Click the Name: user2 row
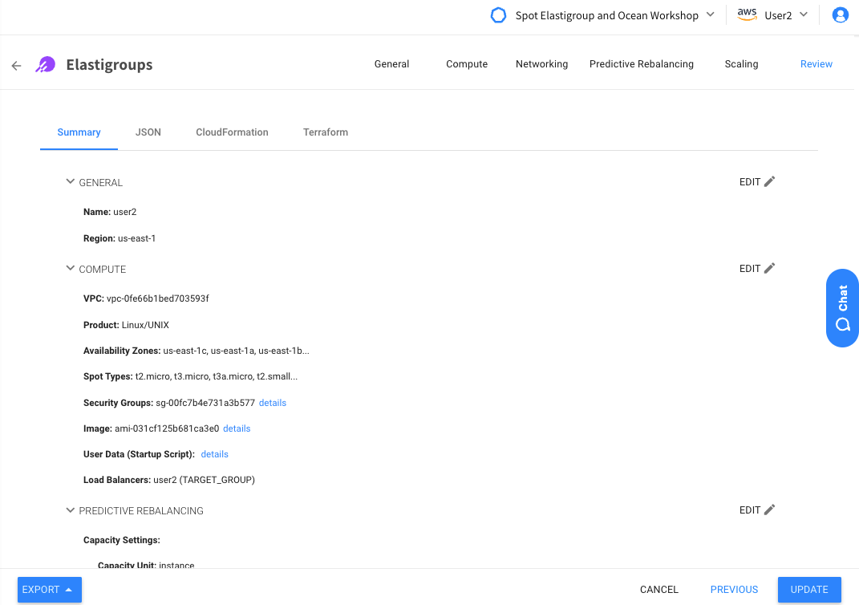 tap(110, 212)
